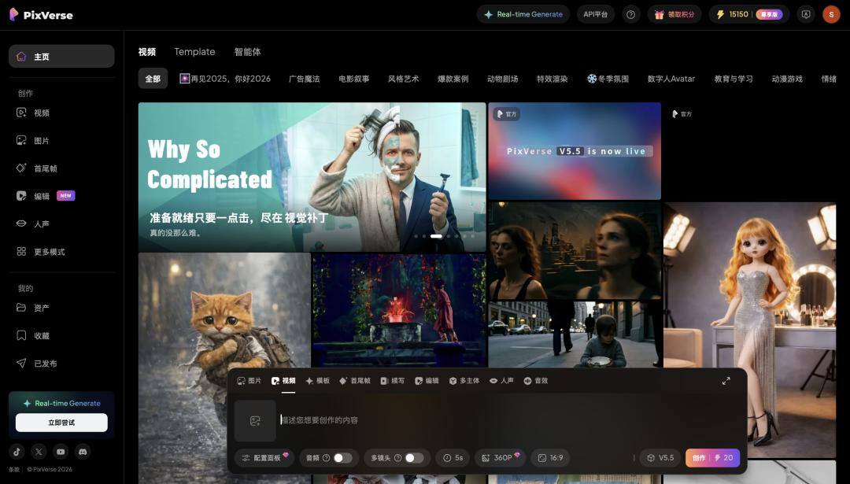Toggle the 音频 switch off or on

click(342, 457)
